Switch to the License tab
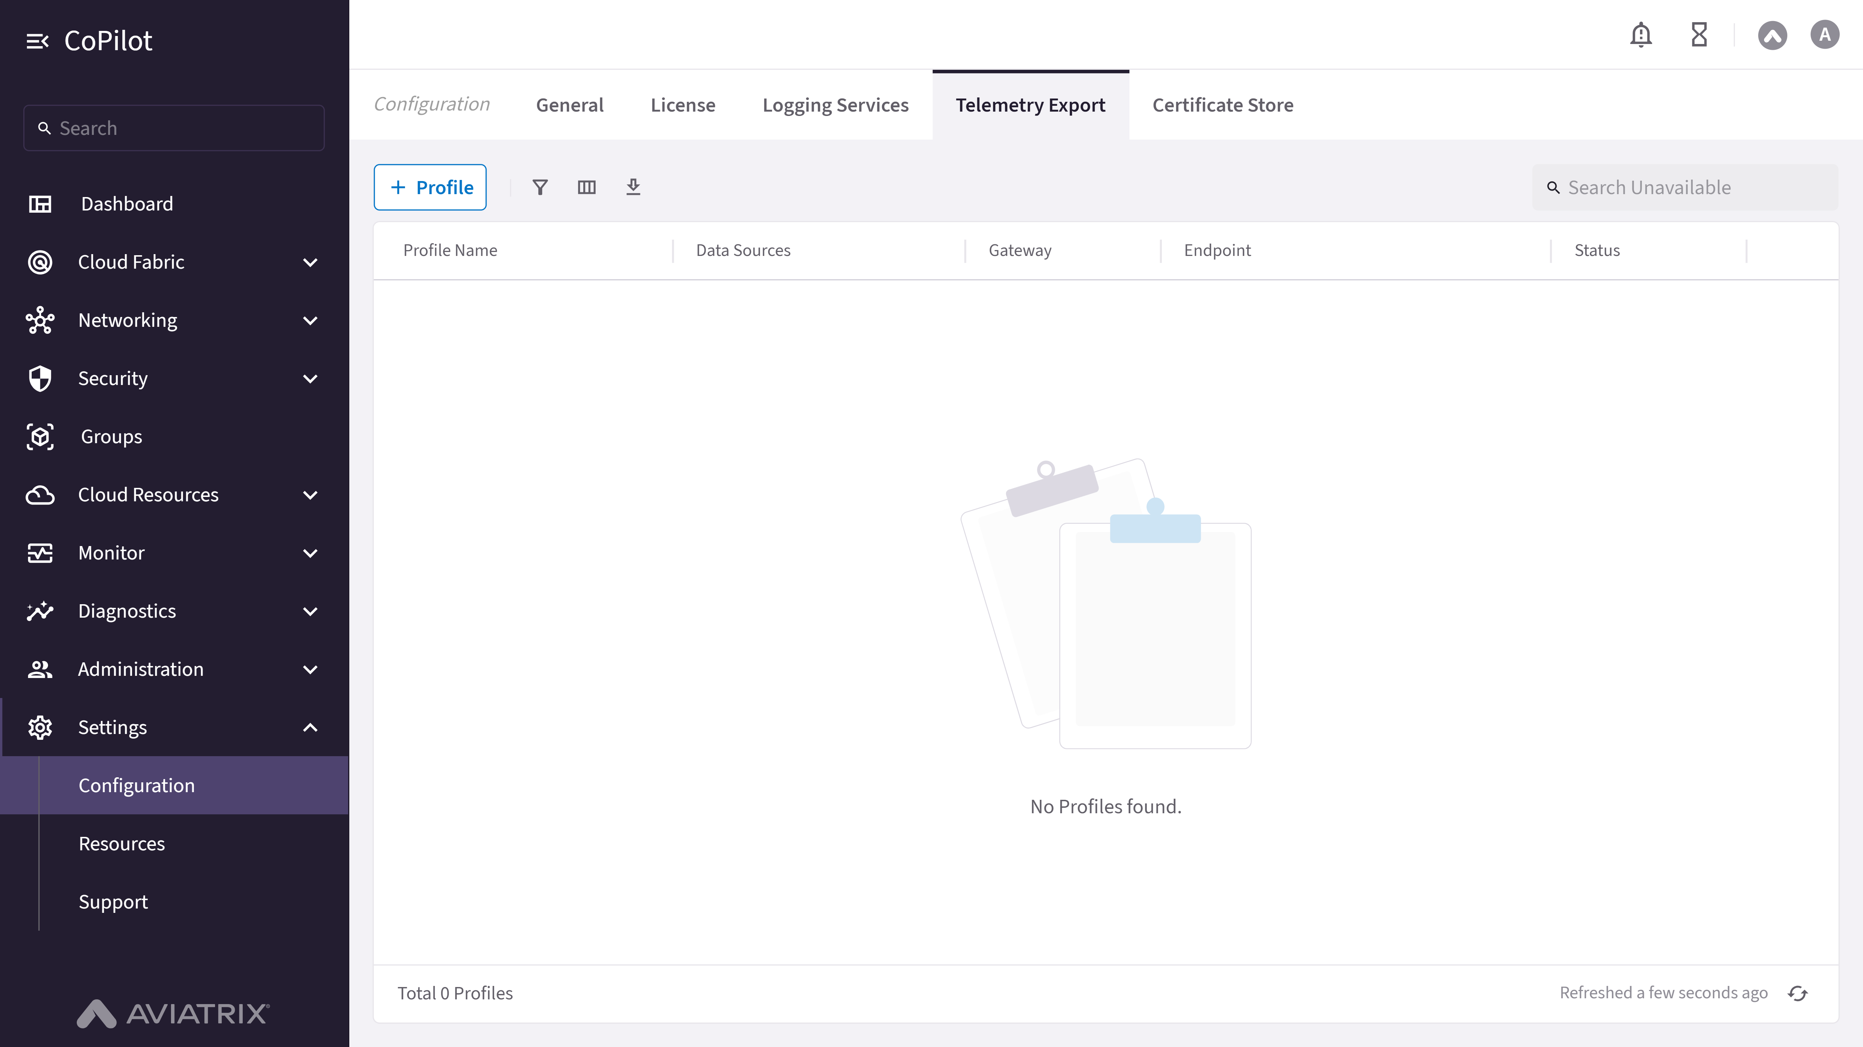Viewport: 1863px width, 1047px height. point(683,105)
